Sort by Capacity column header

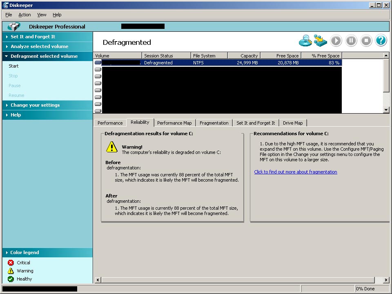point(244,56)
